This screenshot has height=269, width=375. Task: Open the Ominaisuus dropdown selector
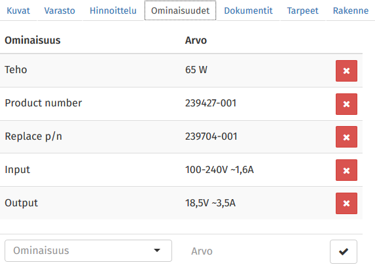[88, 251]
